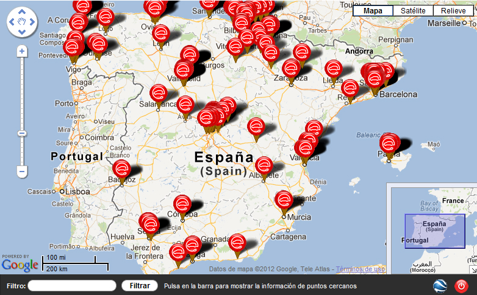
Task: Select the red marker at Lleida
Action: (x=334, y=69)
